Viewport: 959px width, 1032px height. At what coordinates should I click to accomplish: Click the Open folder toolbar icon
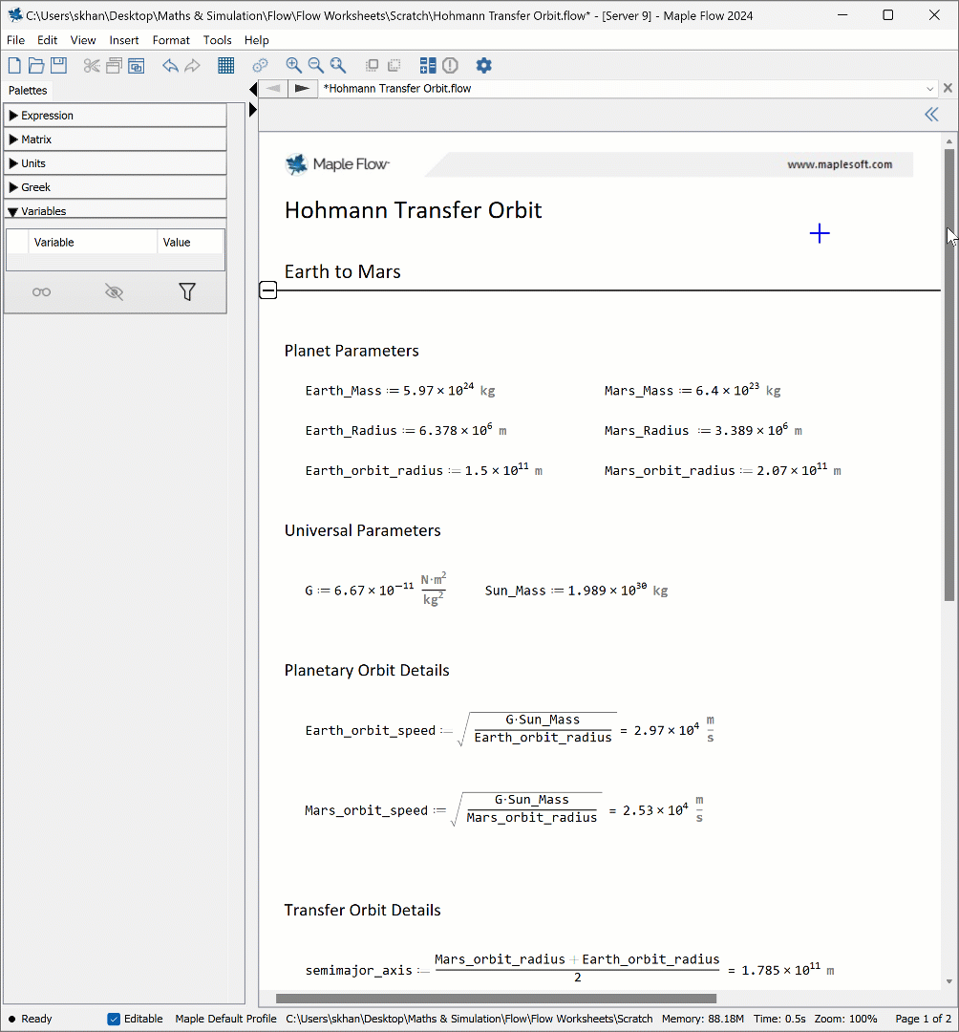point(36,65)
